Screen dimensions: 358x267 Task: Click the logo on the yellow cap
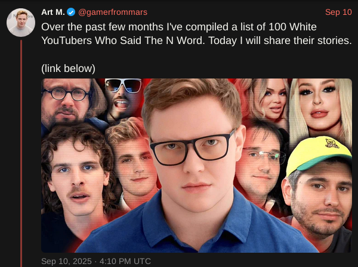coord(332,144)
